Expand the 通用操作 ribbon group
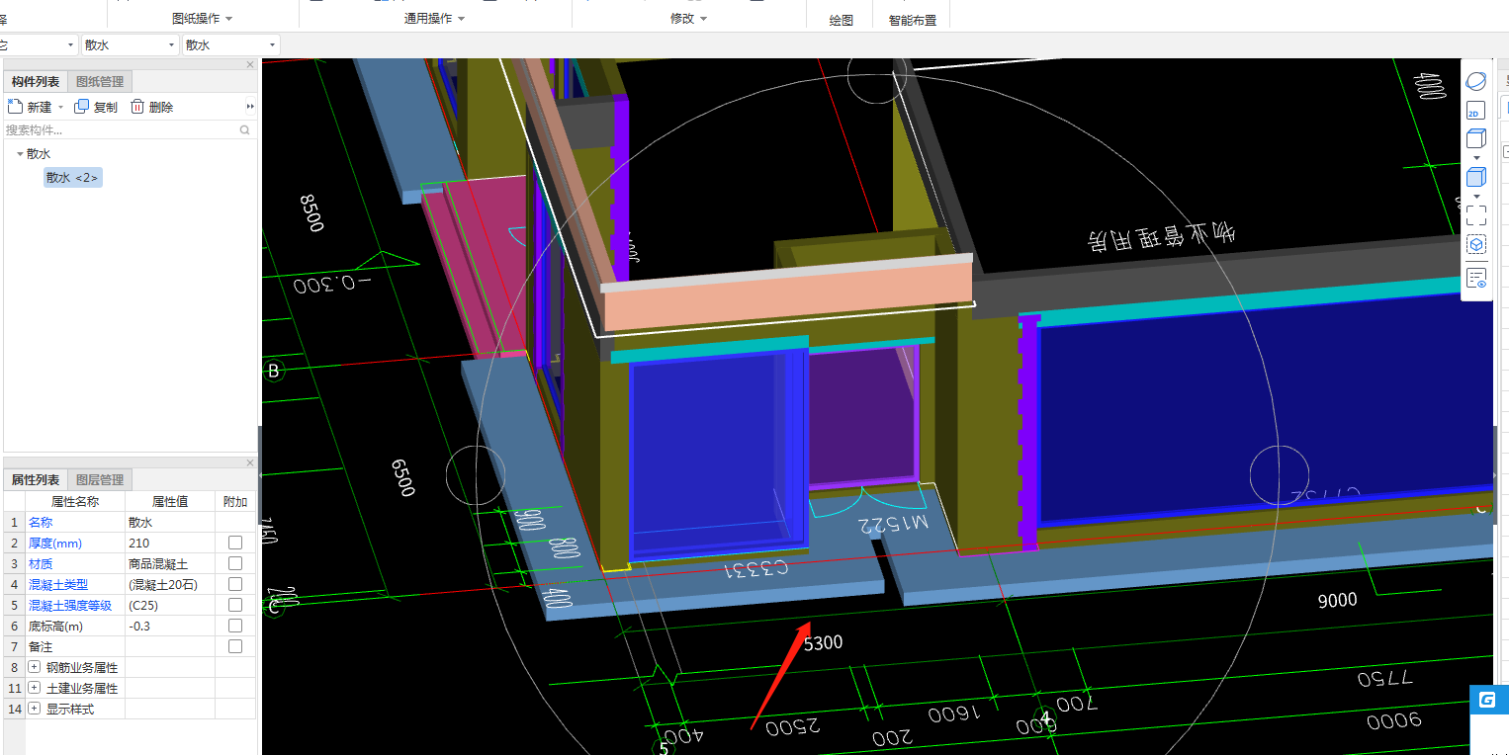 tap(434, 19)
